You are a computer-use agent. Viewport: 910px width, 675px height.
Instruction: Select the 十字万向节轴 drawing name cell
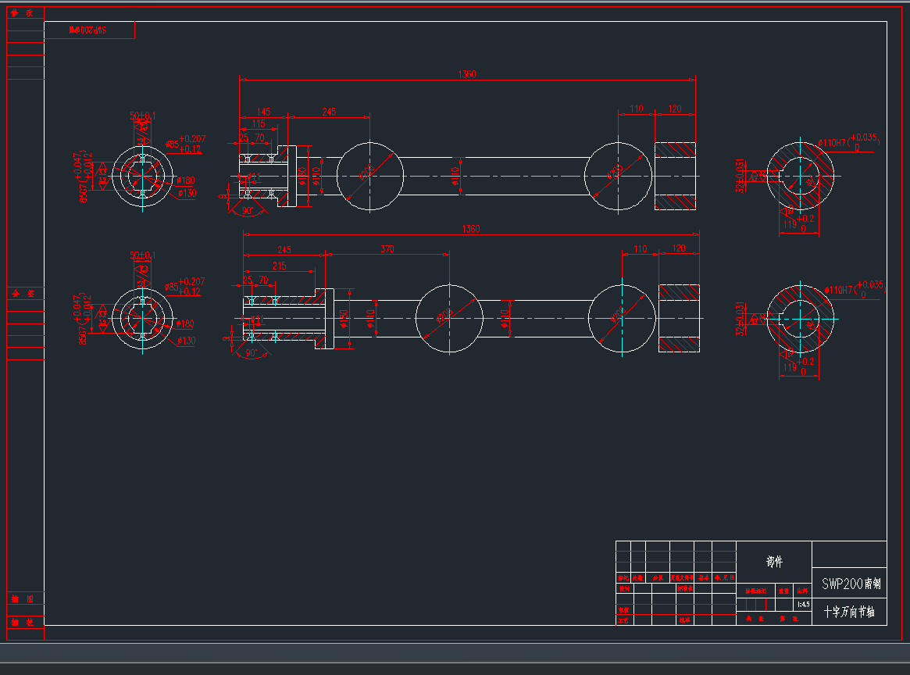pos(849,612)
